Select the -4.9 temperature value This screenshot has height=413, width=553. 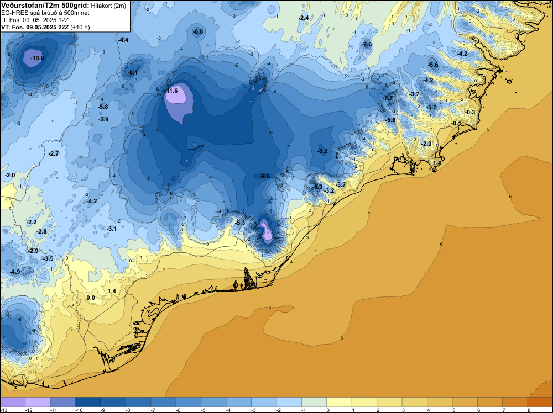(x=15, y=272)
